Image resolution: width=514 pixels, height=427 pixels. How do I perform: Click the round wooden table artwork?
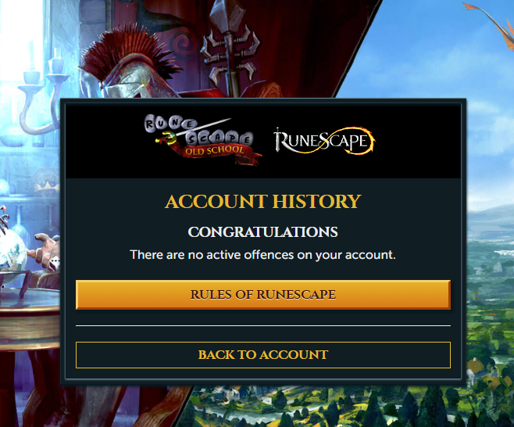click(x=28, y=315)
